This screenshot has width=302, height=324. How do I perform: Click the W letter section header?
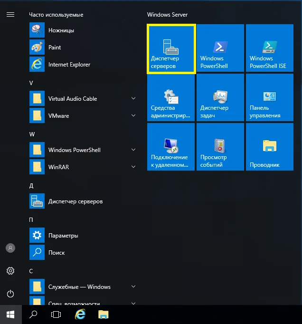[x=32, y=134]
